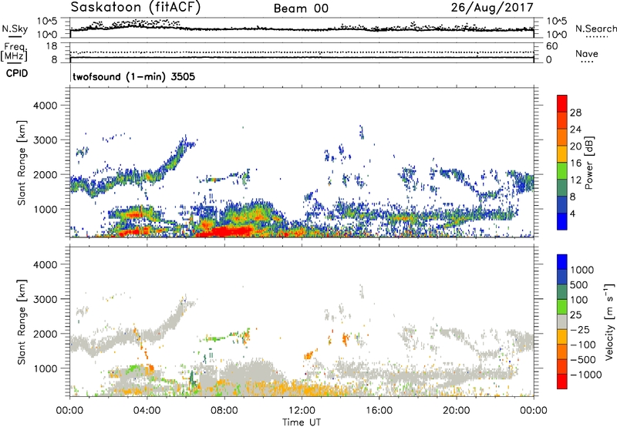Screen dimensions: 617x427
Task: Click the '08:00' time axis label
Action: point(224,411)
